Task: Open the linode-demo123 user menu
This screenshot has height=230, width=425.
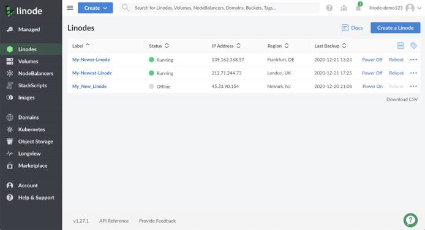Action: [x=395, y=8]
